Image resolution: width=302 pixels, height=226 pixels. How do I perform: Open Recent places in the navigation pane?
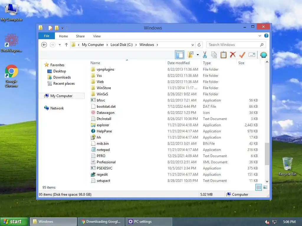pos(64,83)
